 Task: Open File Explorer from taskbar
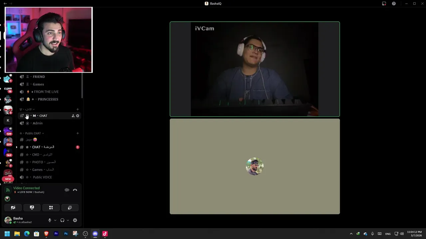[x=17, y=234]
